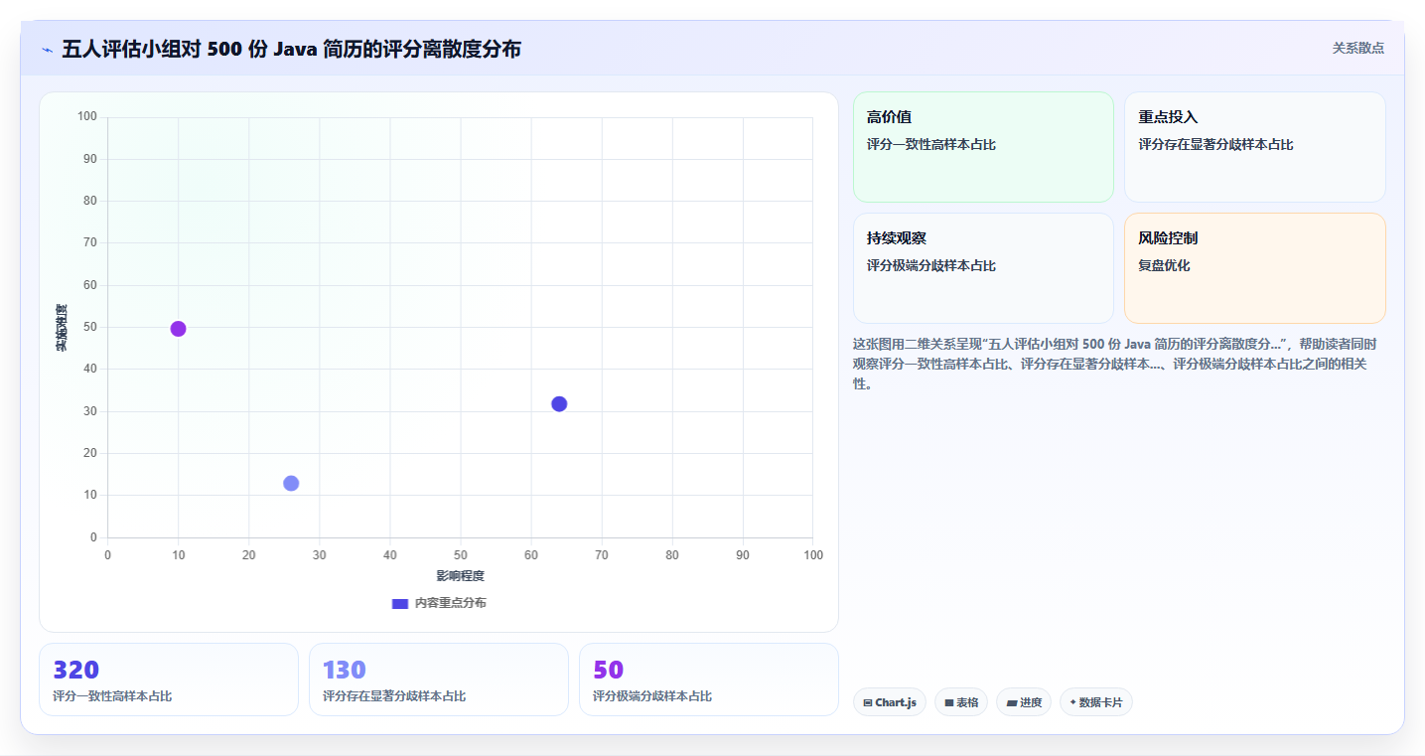Viewport: 1425px width, 756px height.
Task: Click the 50 value in stats card
Action: (609, 670)
